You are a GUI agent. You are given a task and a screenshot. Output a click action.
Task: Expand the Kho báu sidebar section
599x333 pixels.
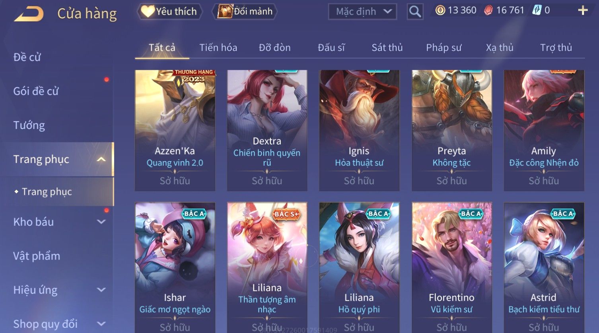click(x=101, y=222)
